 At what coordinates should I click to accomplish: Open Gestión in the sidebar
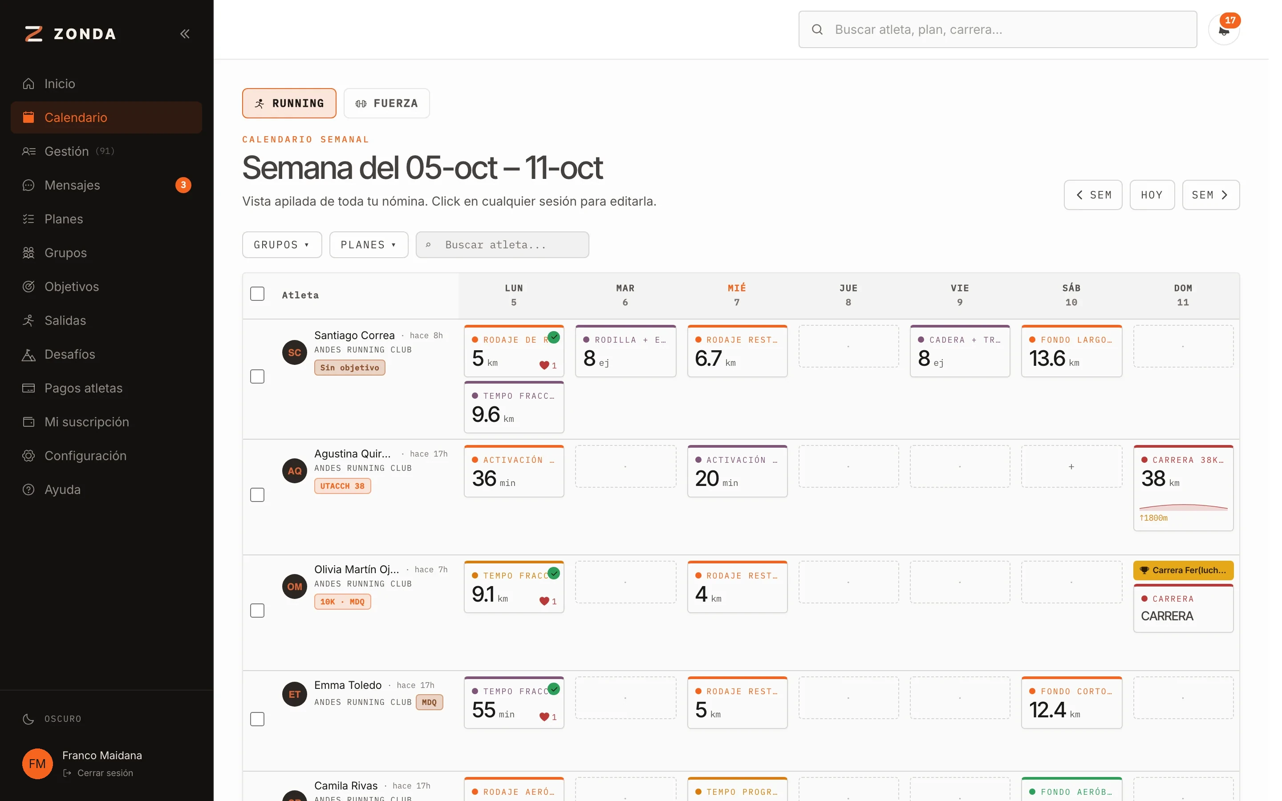coord(106,151)
